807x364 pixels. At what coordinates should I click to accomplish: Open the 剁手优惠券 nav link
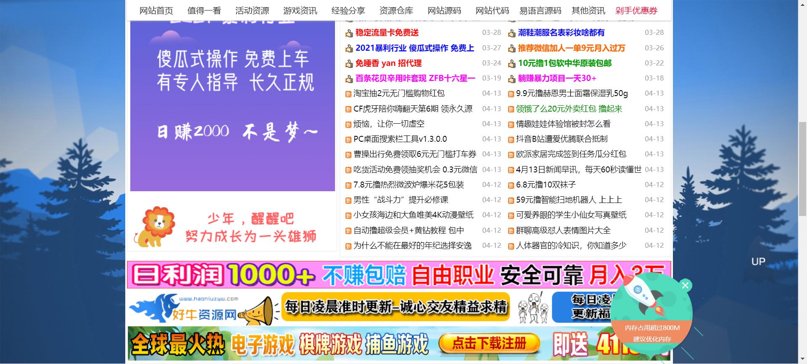[x=636, y=10]
